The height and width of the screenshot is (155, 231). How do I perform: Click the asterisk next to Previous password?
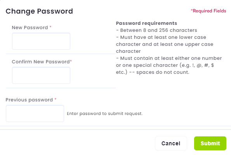click(56, 99)
